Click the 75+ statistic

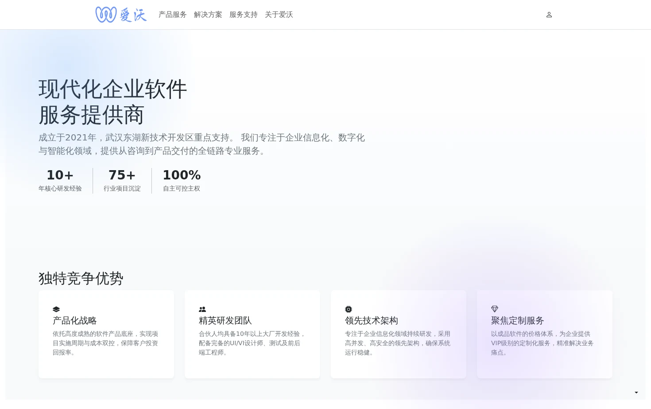click(122, 175)
